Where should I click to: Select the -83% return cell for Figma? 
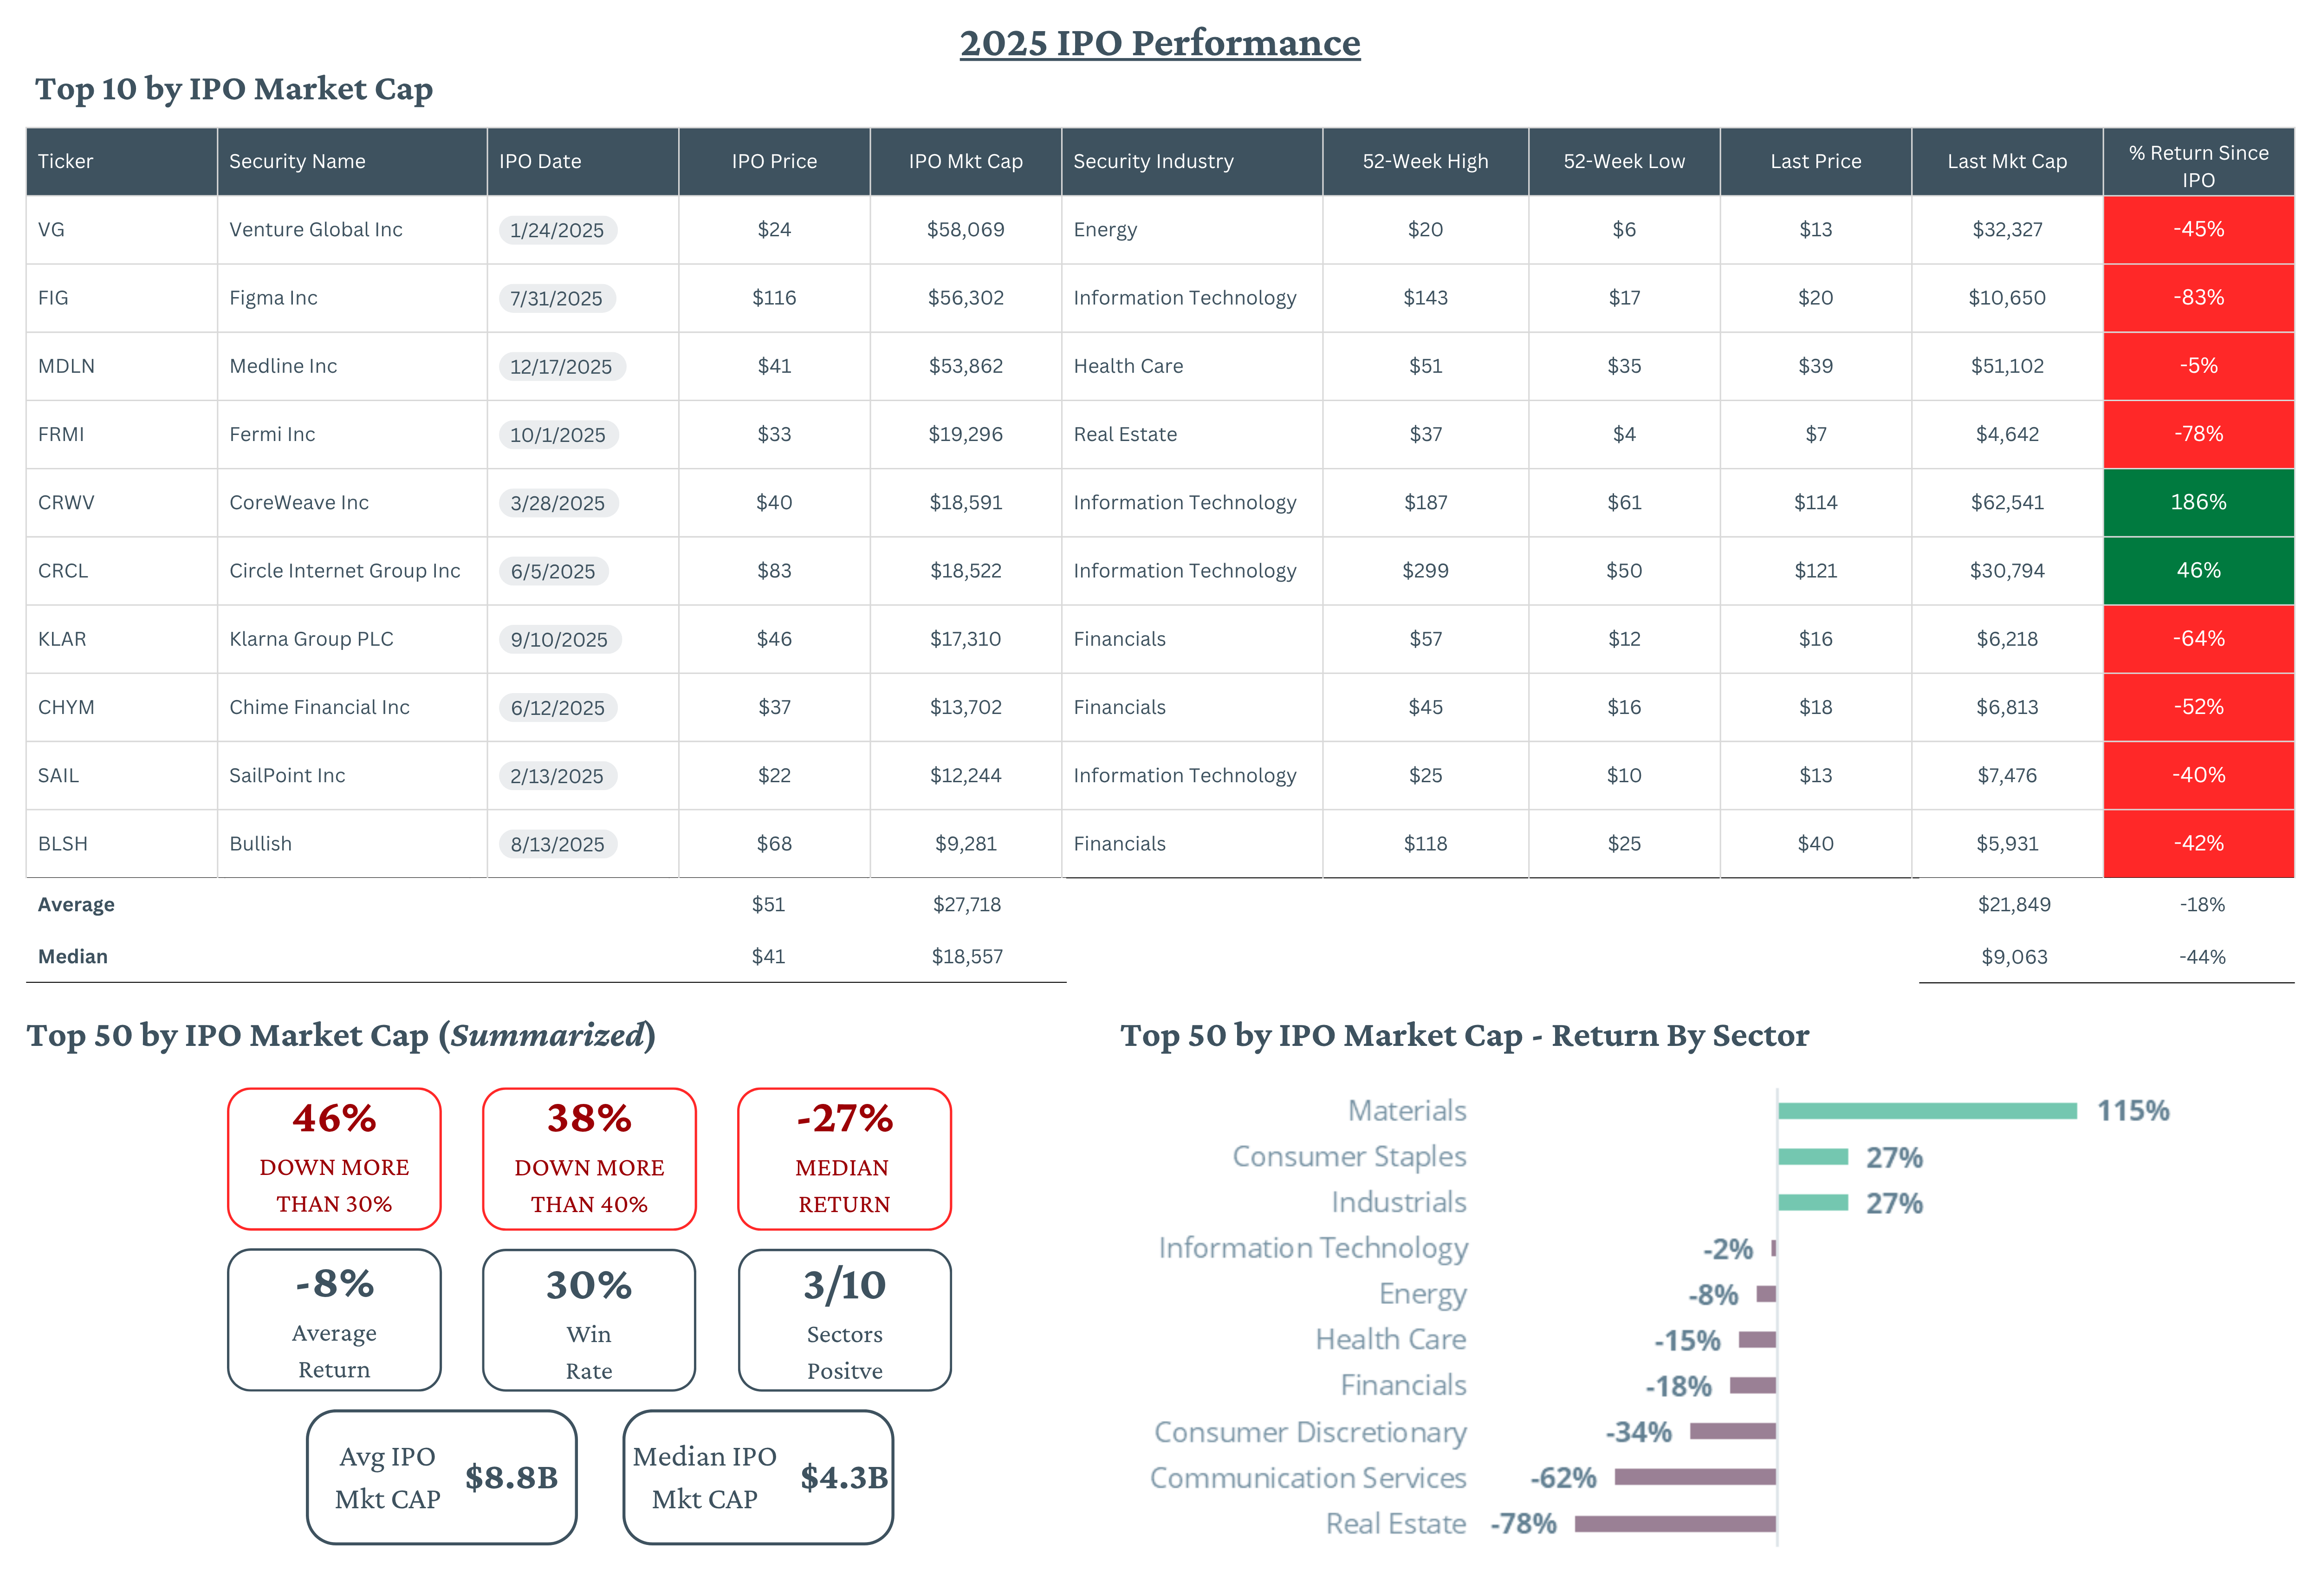[x=2198, y=297]
